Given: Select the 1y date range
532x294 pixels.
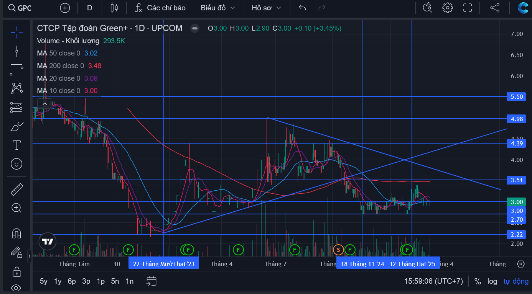Looking at the screenshot, I should click(x=58, y=281).
